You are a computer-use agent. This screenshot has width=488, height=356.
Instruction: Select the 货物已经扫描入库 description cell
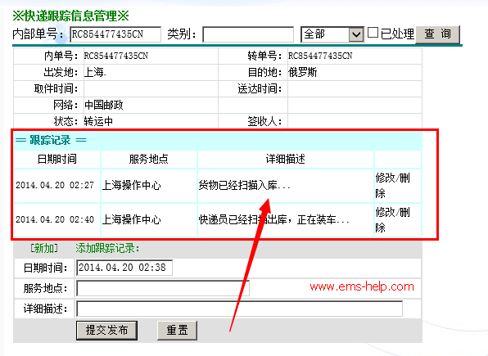[x=286, y=186]
